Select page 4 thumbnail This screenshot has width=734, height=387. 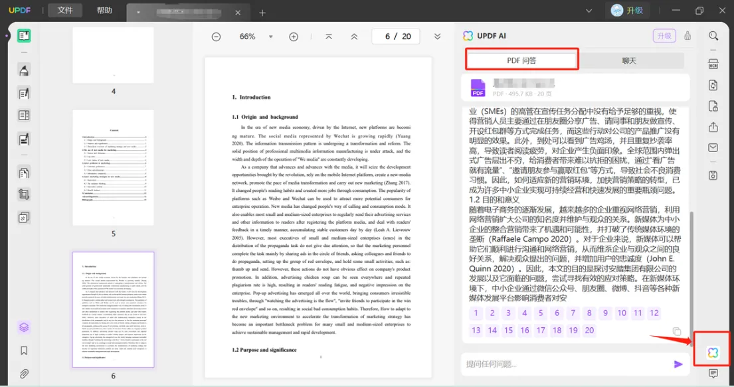[114, 55]
